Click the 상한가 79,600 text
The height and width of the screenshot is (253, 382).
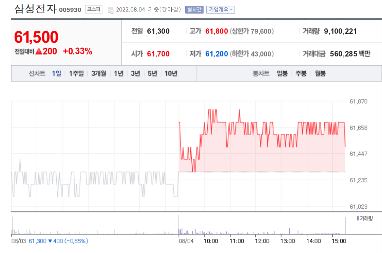click(252, 31)
